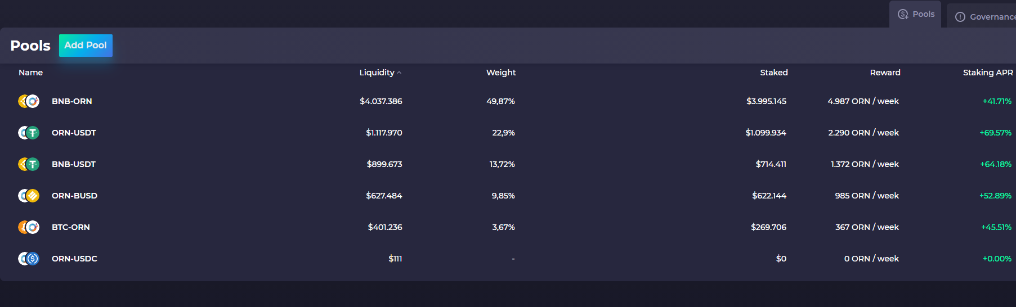1016x307 pixels.
Task: Sort by Liquidity column header
Action: click(377, 73)
